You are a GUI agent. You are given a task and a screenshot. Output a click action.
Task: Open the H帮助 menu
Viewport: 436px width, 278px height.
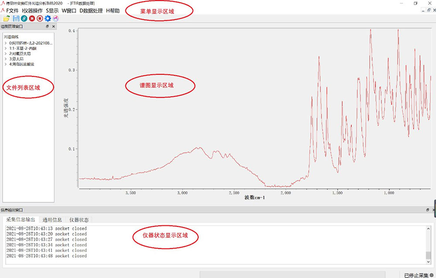[x=113, y=11]
